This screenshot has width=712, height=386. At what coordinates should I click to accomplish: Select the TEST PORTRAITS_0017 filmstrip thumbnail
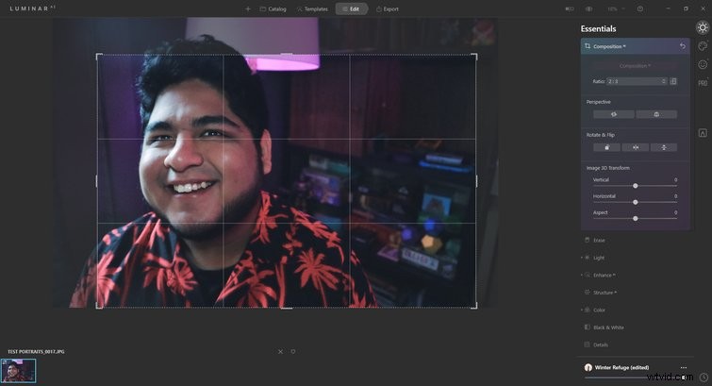(18, 371)
